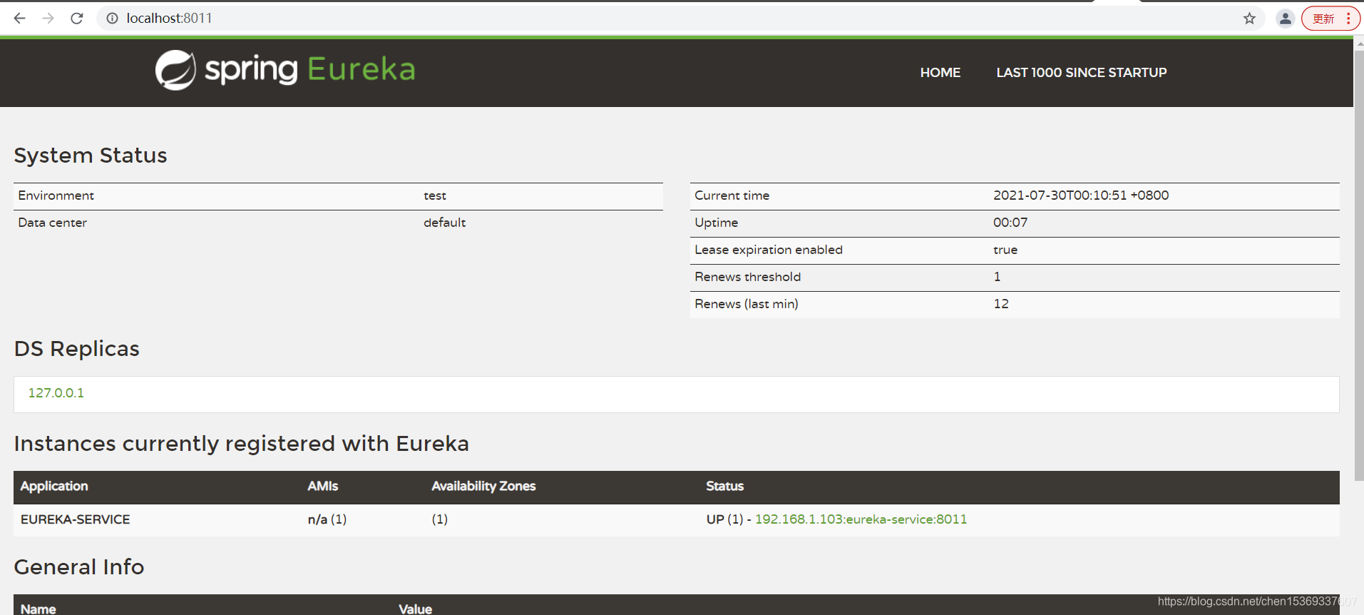
Task: Click the General Info heading
Action: click(x=79, y=567)
